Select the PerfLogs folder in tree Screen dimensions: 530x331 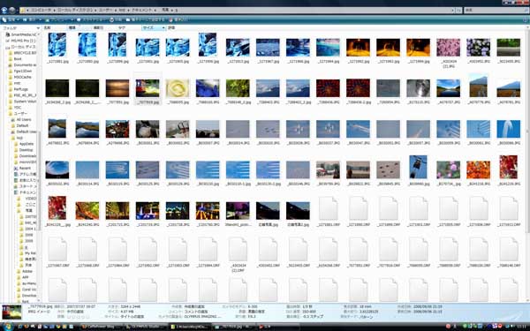pyautogui.click(x=18, y=89)
